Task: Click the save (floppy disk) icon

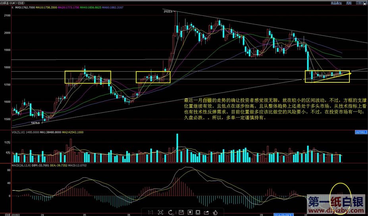Action: pyautogui.click(x=181, y=212)
